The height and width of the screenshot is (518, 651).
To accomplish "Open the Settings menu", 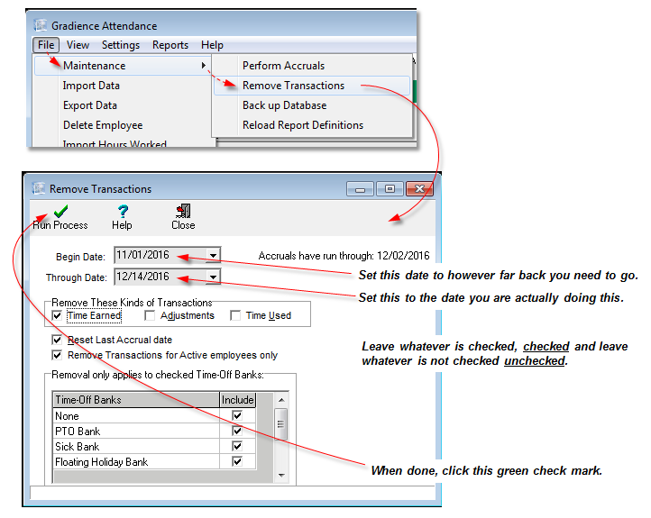I will 121,45.
